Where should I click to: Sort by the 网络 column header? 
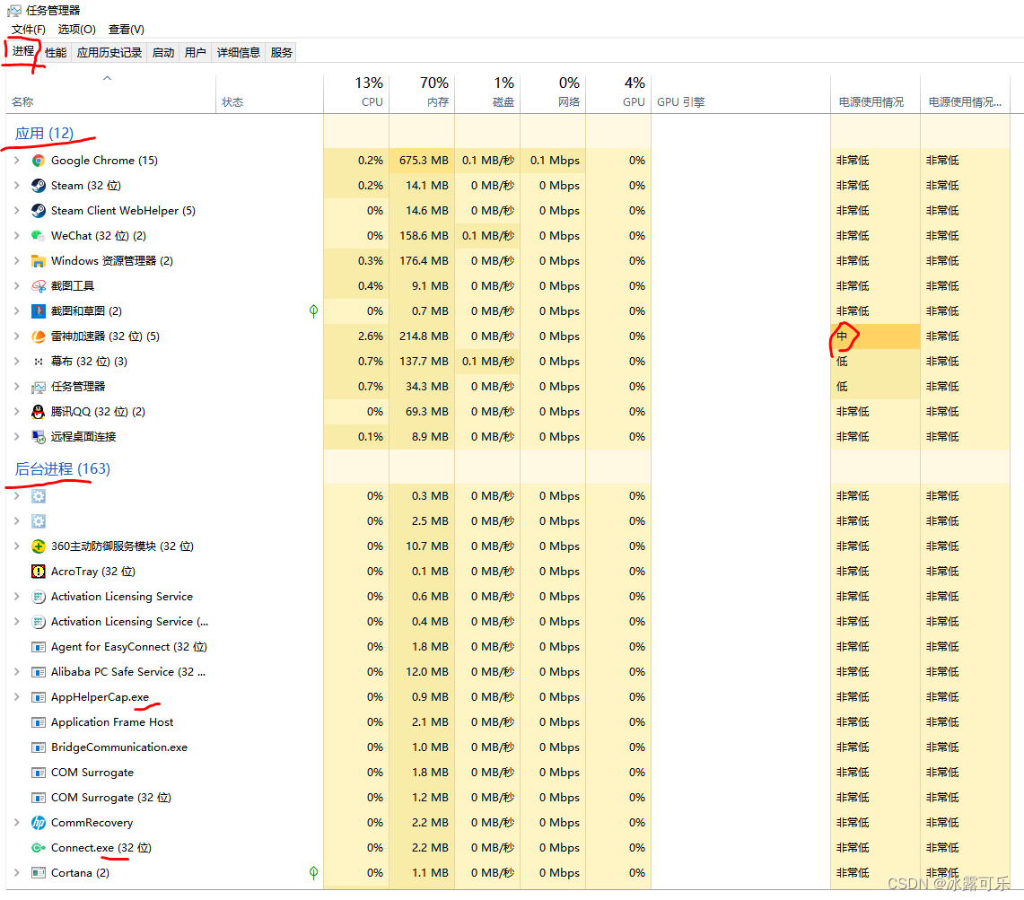553,92
